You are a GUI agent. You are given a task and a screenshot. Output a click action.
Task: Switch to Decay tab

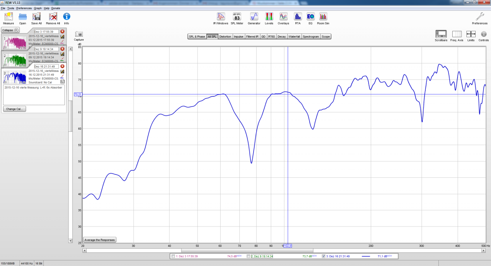click(x=282, y=36)
